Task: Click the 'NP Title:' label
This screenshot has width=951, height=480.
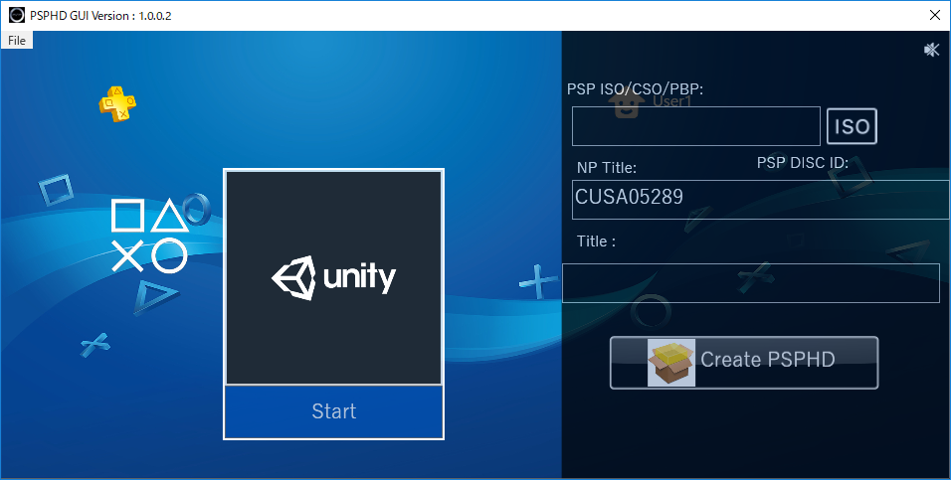Action: pos(607,168)
